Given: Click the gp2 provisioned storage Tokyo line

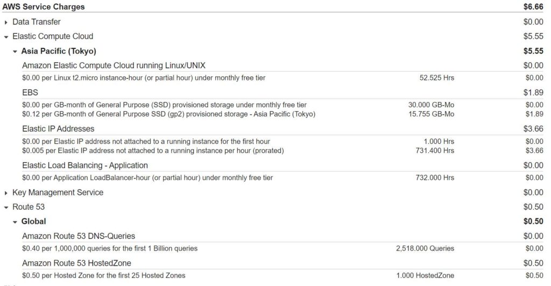Looking at the screenshot, I should click(168, 114).
